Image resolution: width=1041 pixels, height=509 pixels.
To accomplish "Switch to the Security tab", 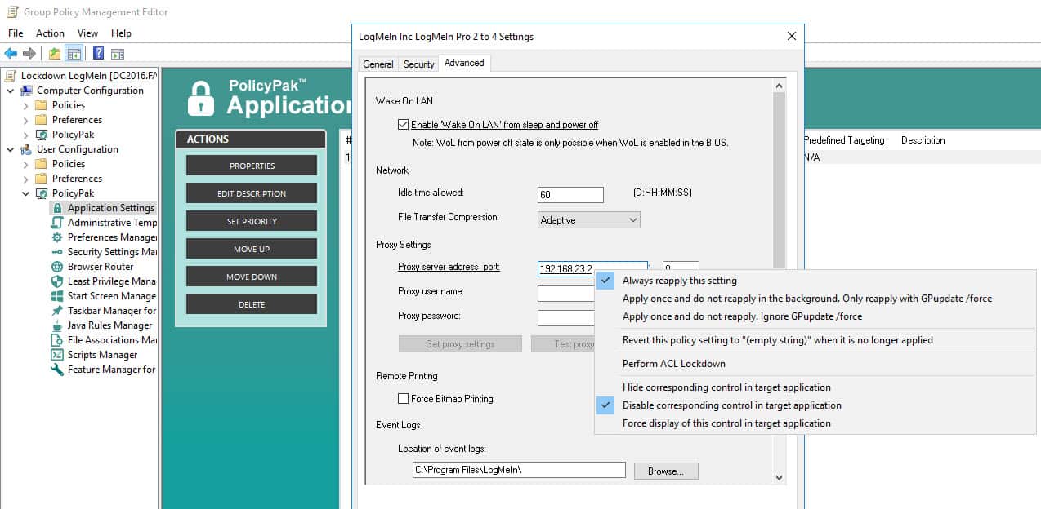I will click(x=419, y=64).
